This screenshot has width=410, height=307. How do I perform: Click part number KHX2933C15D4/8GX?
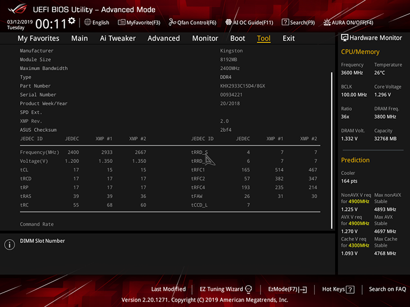point(243,86)
